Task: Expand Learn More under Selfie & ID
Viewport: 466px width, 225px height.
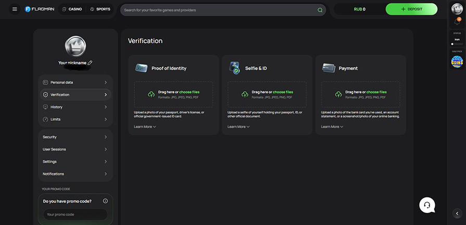Action: pyautogui.click(x=238, y=127)
